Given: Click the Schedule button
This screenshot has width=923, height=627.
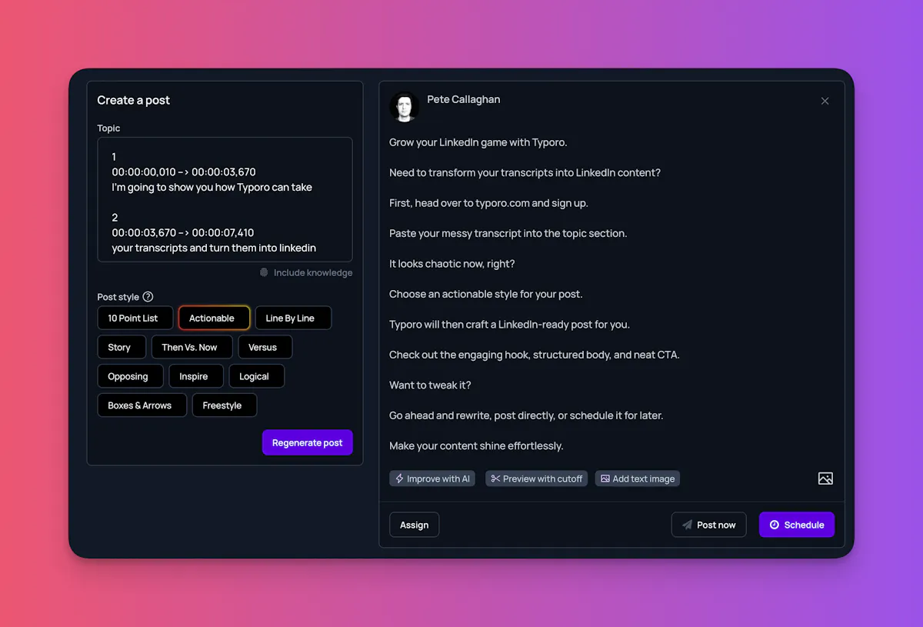Looking at the screenshot, I should 797,525.
